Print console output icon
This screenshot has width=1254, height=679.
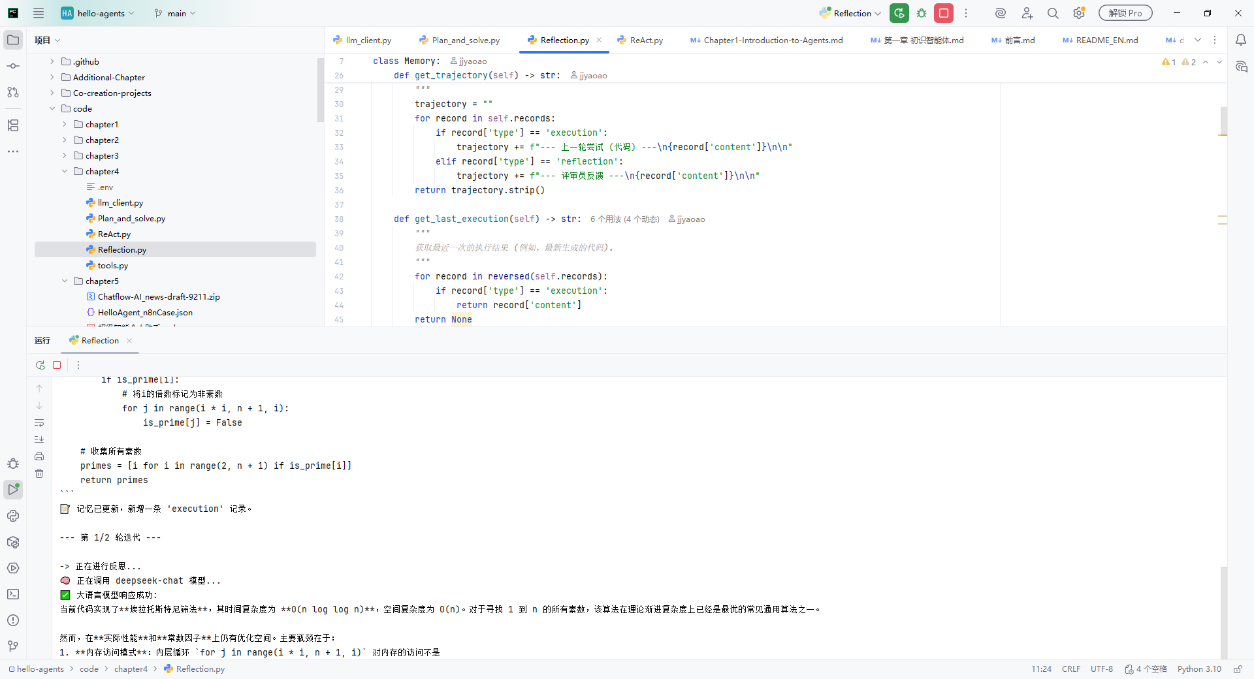39,456
